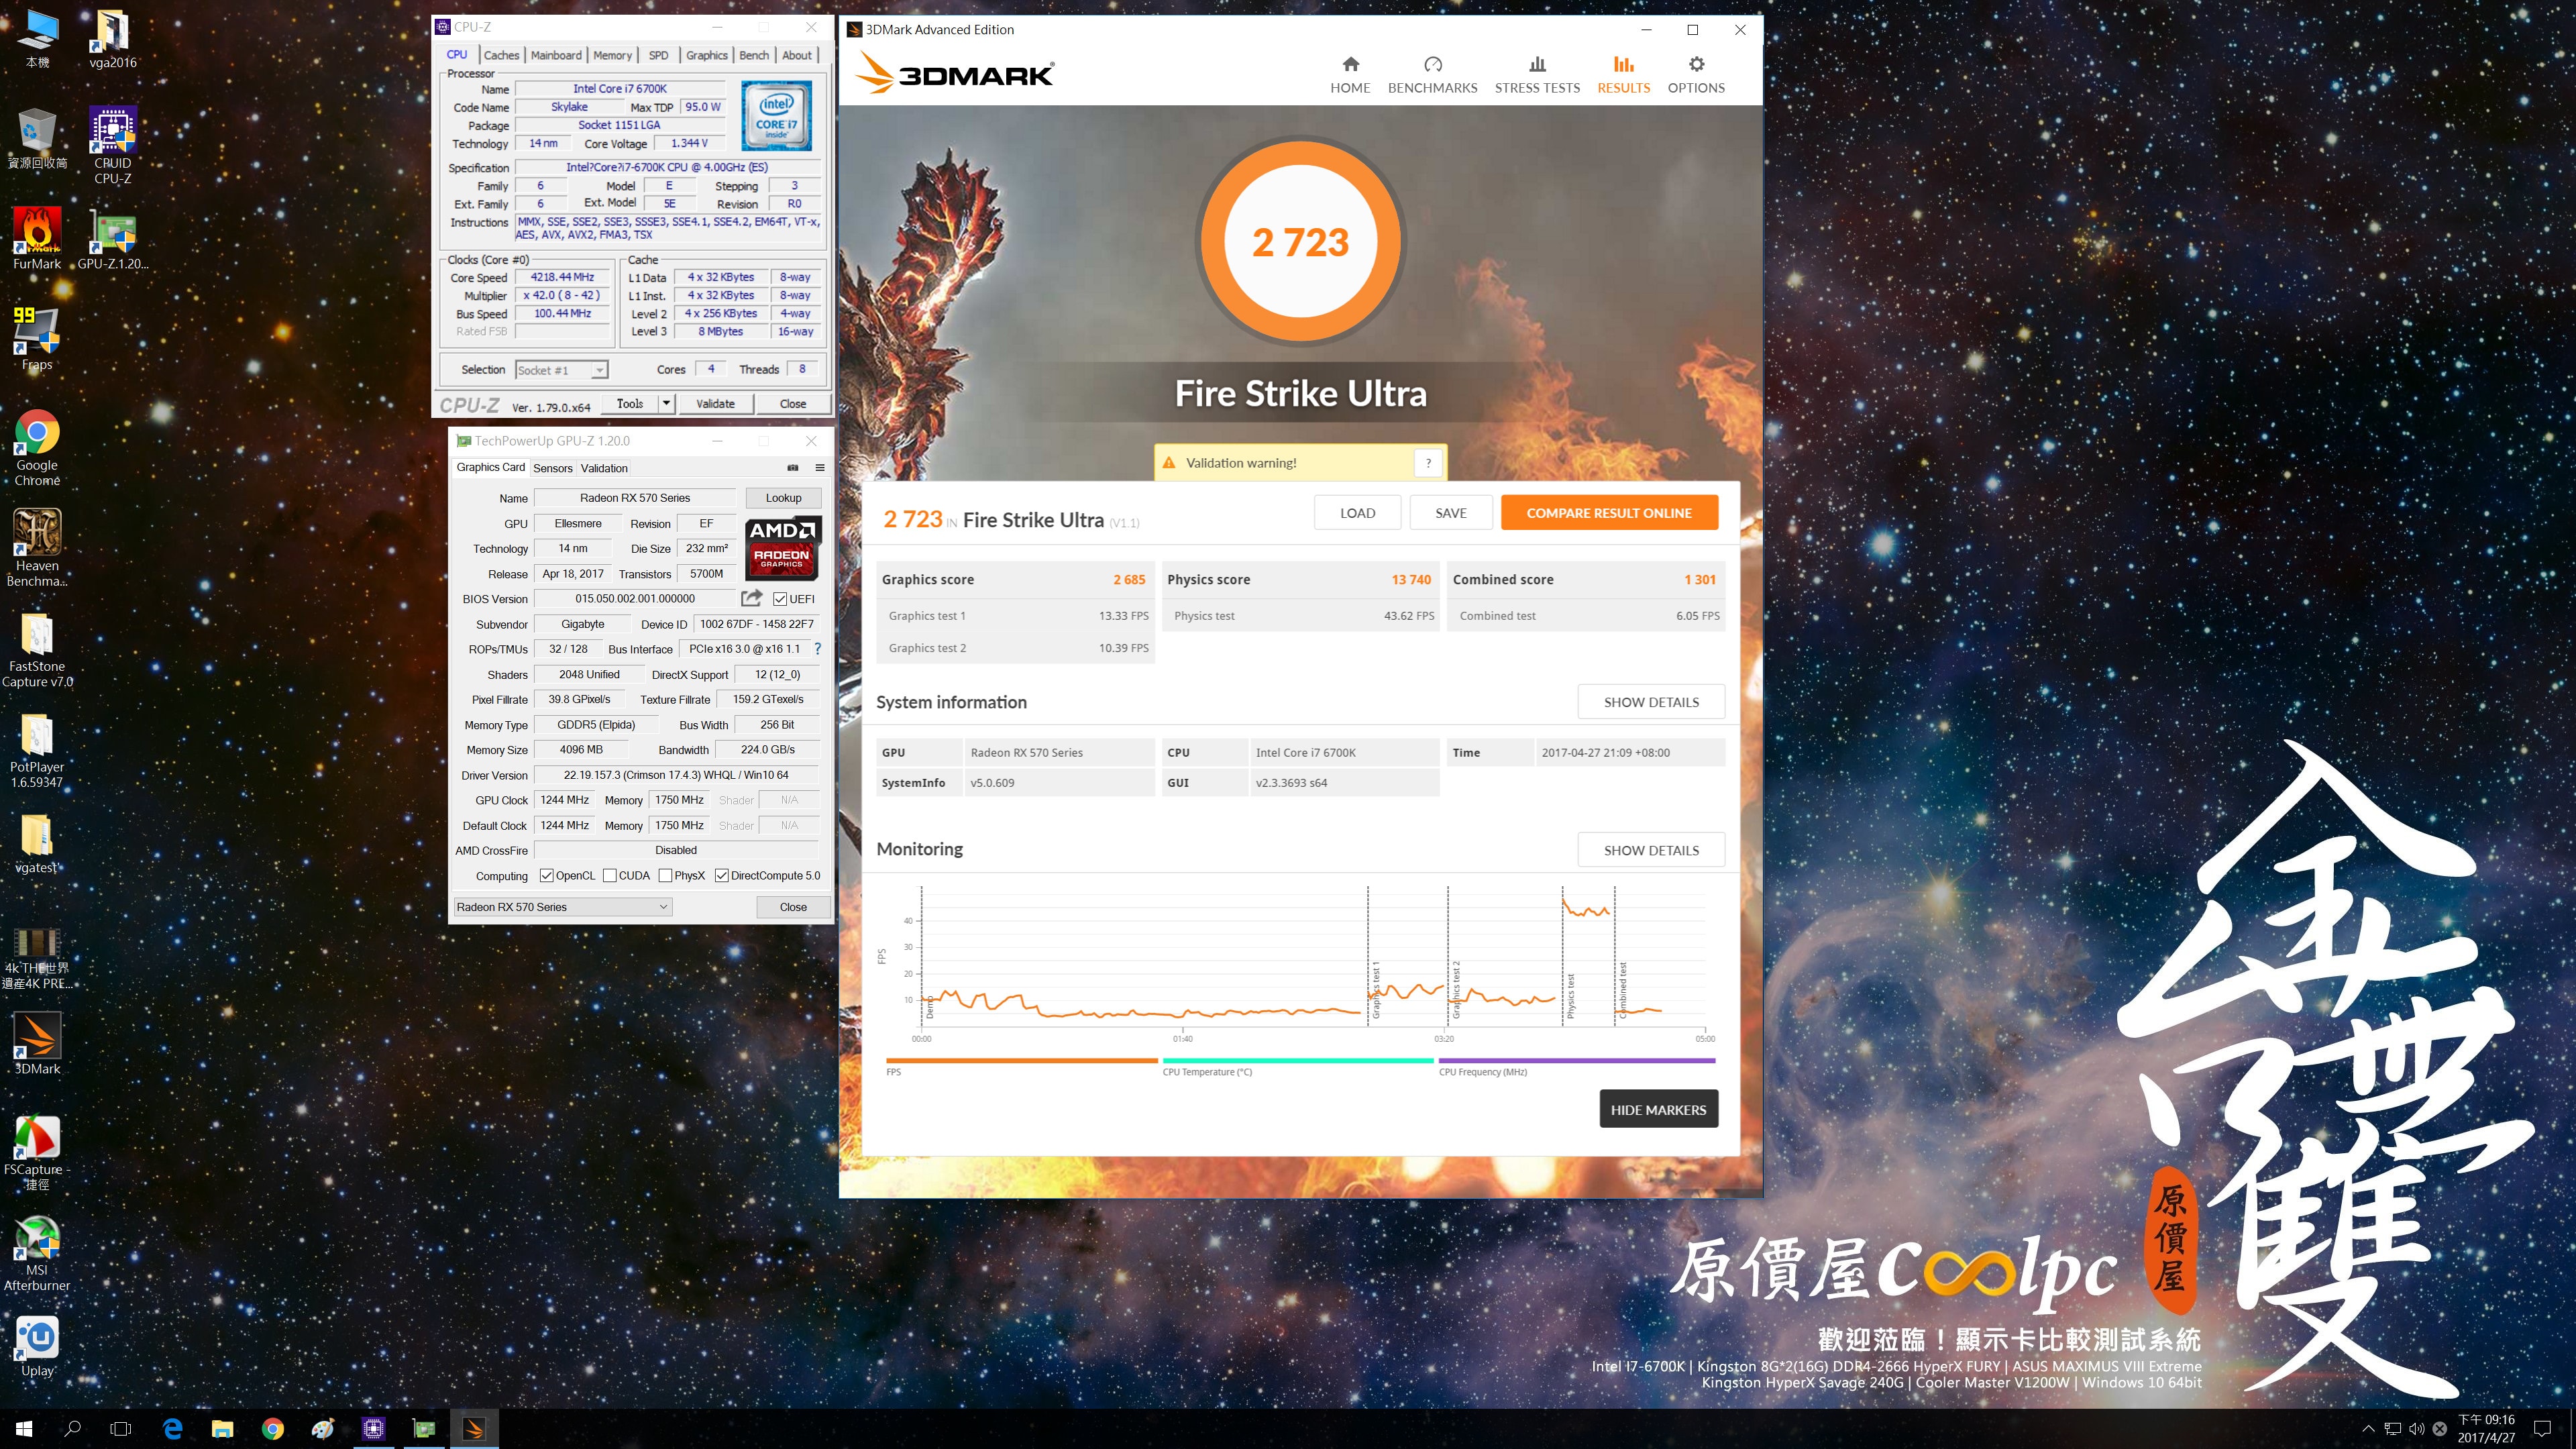Switch to CPU-Z Mainboard tab
Screen dimensions: 2576x1449
point(556,55)
